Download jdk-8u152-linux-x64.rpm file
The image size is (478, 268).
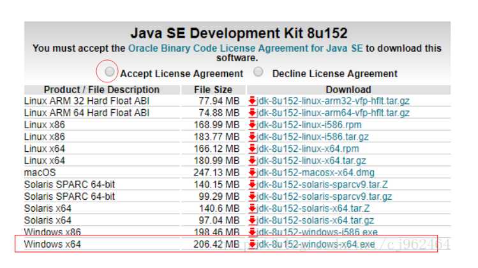coord(308,149)
